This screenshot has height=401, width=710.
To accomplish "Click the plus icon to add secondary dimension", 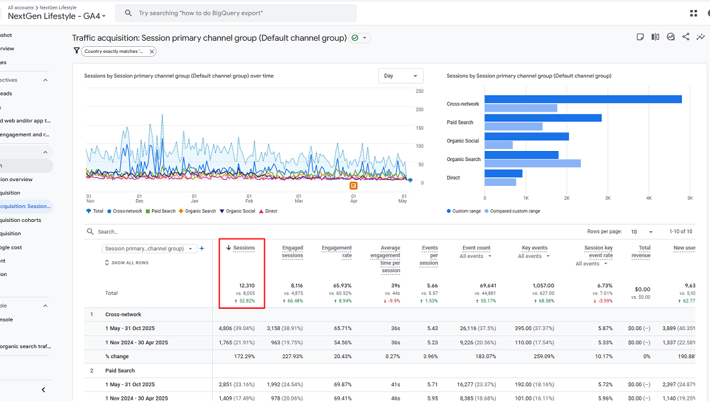I will tap(202, 249).
